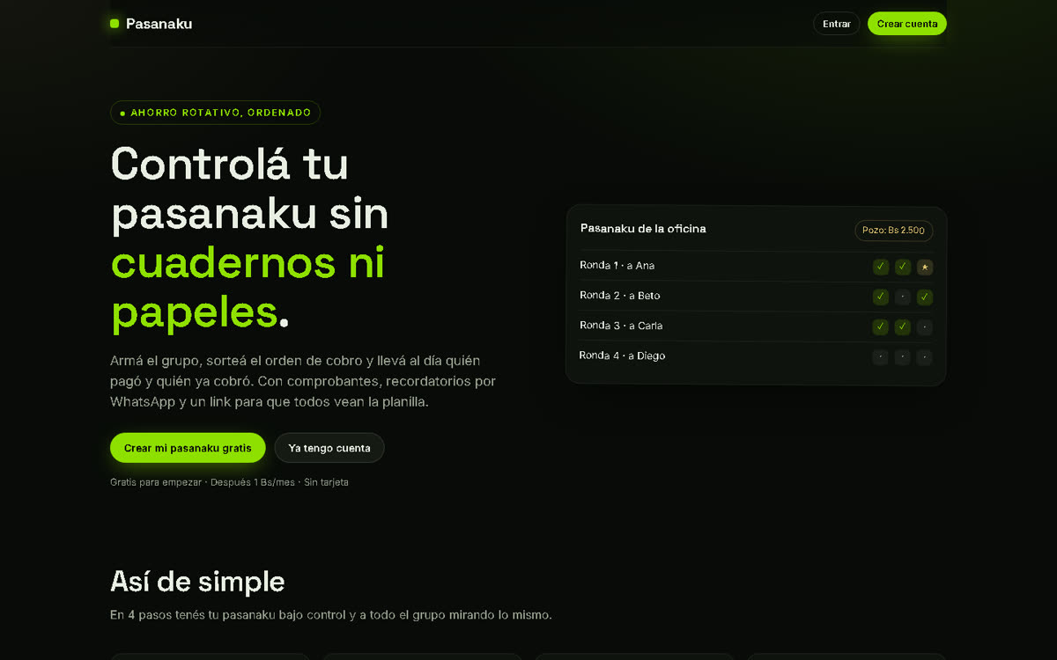The image size is (1057, 660).
Task: Click the 'Gratis para empezar' note text
Action: [229, 482]
